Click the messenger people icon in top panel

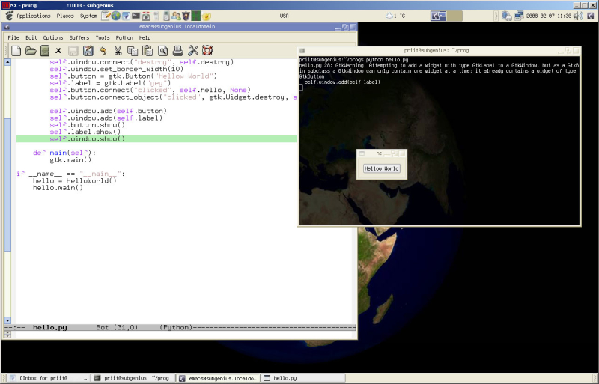pyautogui.click(x=176, y=16)
